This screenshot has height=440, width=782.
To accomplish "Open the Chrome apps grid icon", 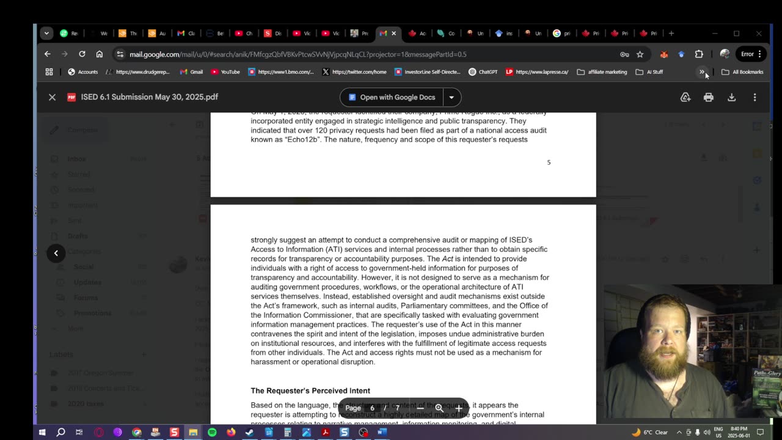I will [49, 72].
